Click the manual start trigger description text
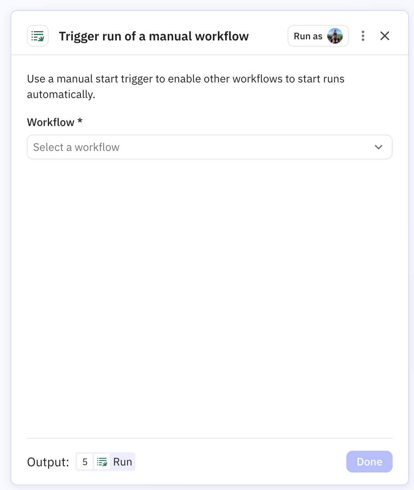 [186, 79]
